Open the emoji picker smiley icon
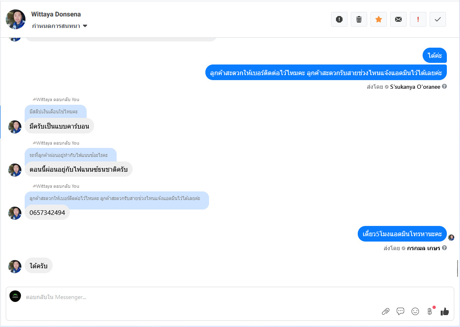 [415, 311]
